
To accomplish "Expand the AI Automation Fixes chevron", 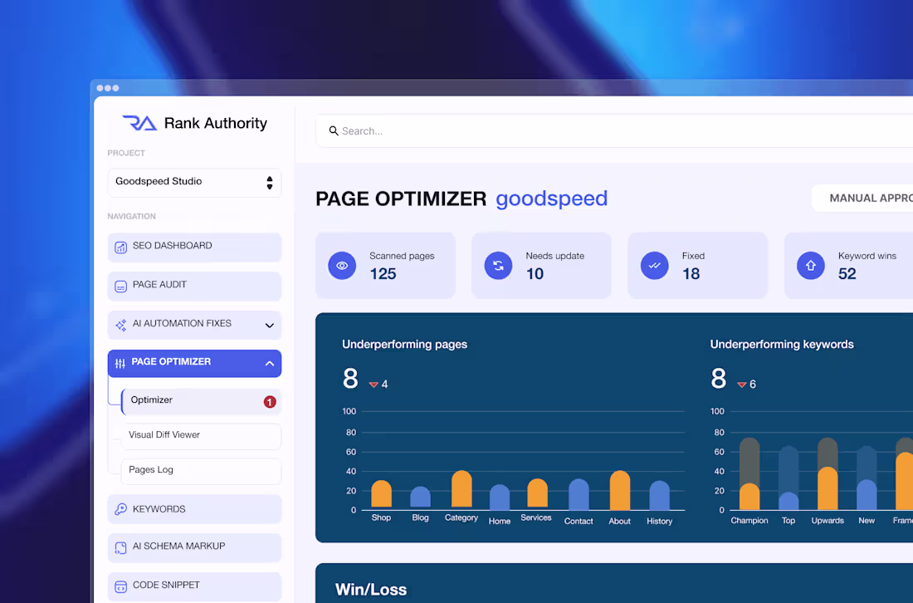I will pos(270,326).
